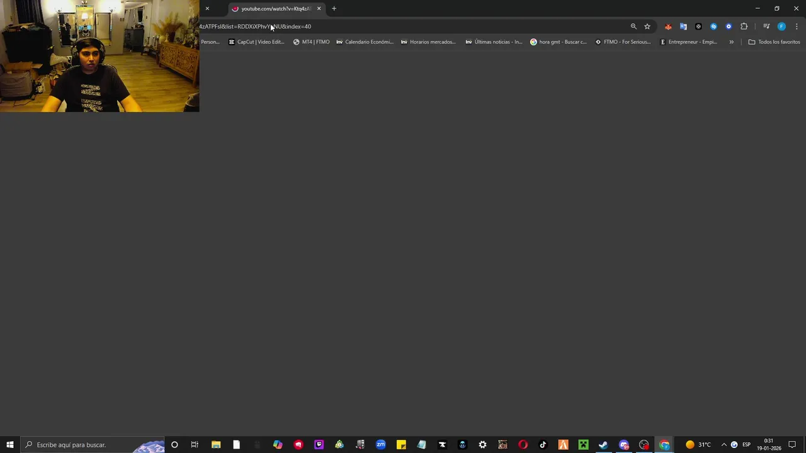Viewport: 806px width, 453px height.
Task: Open the hora gmt - Buscar bookmark
Action: click(x=558, y=42)
